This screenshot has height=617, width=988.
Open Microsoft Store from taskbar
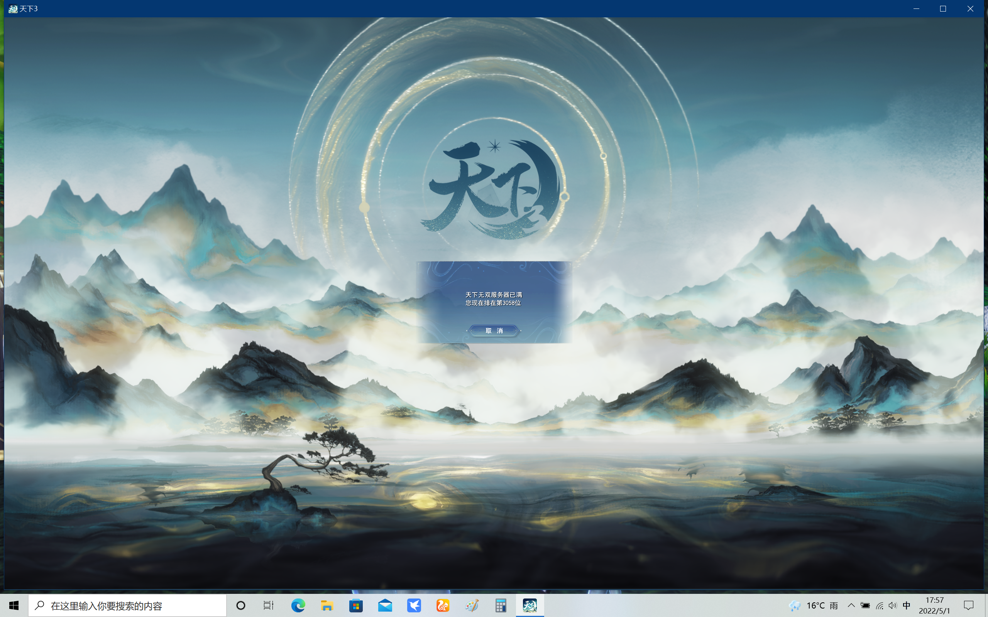tap(355, 605)
